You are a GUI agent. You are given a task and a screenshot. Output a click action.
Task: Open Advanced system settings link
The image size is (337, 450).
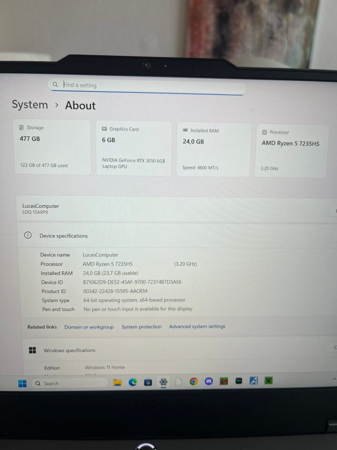197,326
